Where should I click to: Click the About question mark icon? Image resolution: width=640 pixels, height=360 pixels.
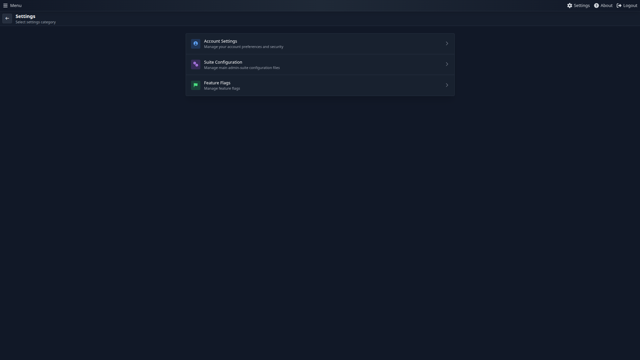coord(596,5)
